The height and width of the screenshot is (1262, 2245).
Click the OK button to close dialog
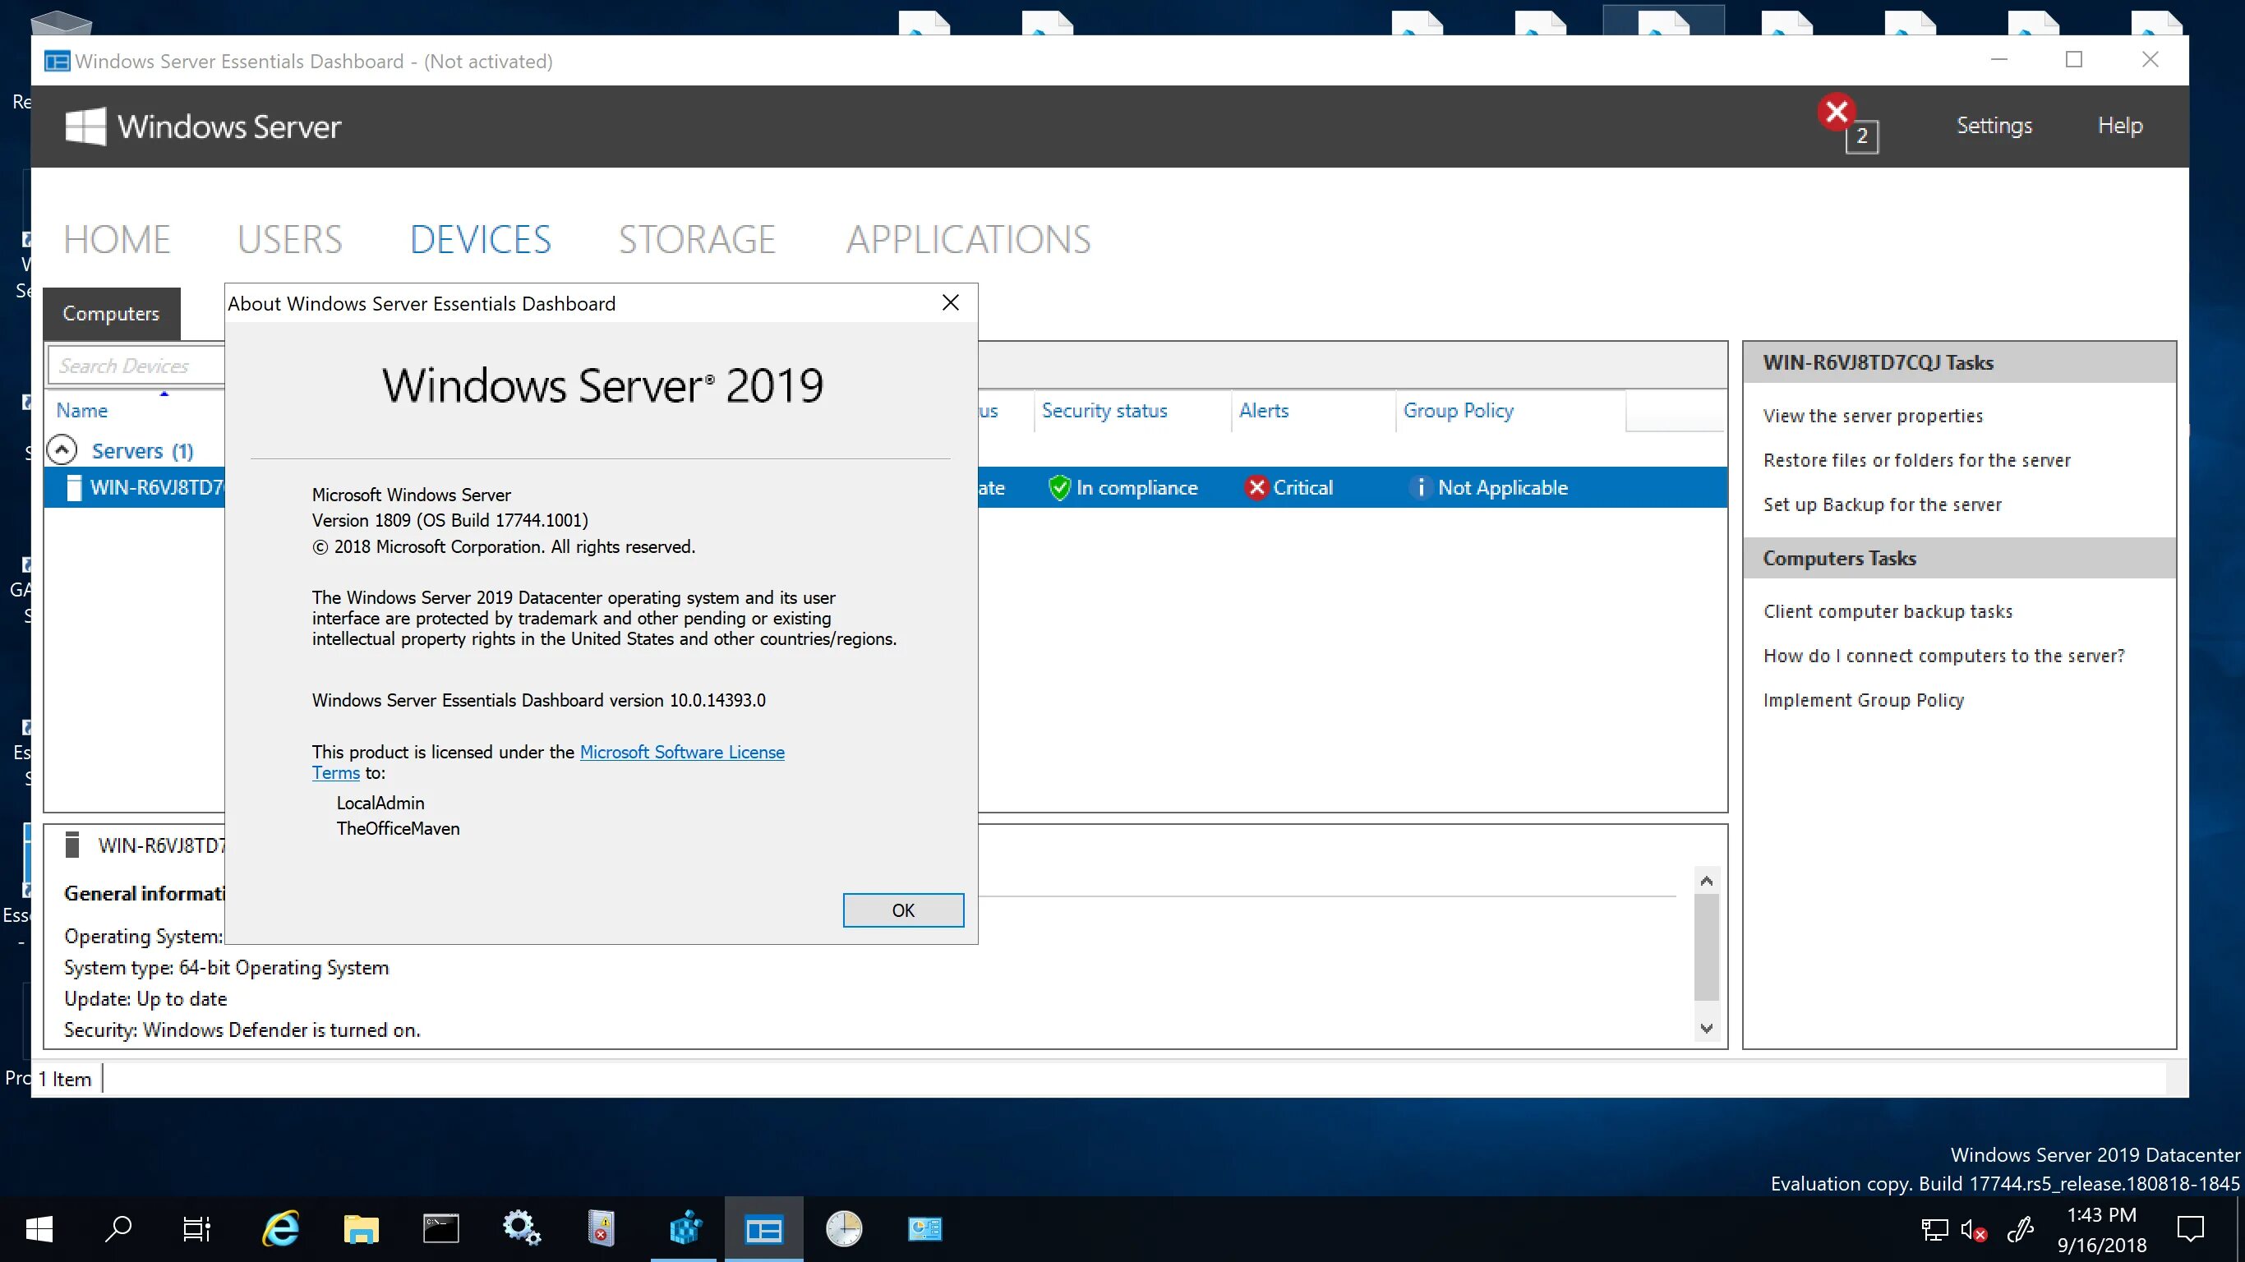point(904,910)
